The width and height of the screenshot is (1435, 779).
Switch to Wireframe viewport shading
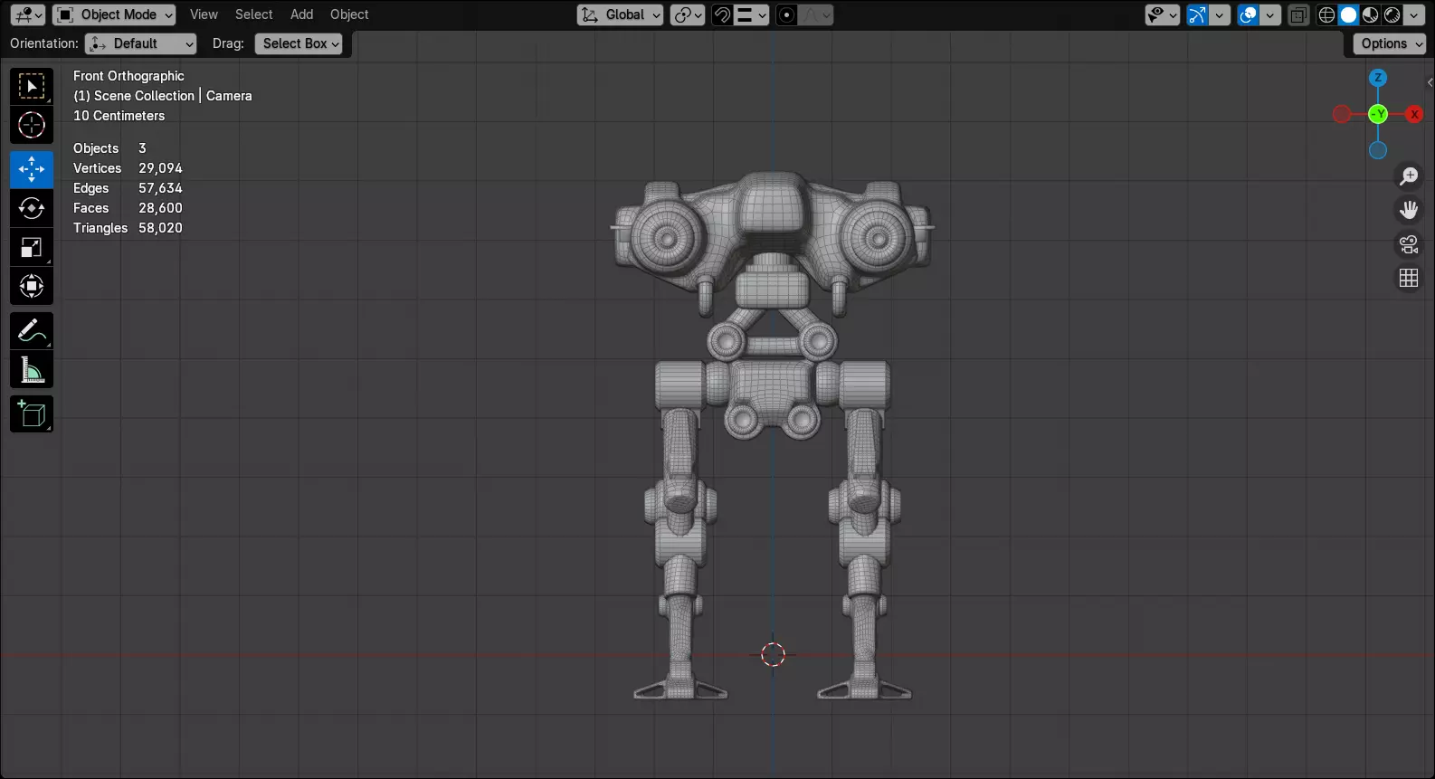tap(1327, 14)
